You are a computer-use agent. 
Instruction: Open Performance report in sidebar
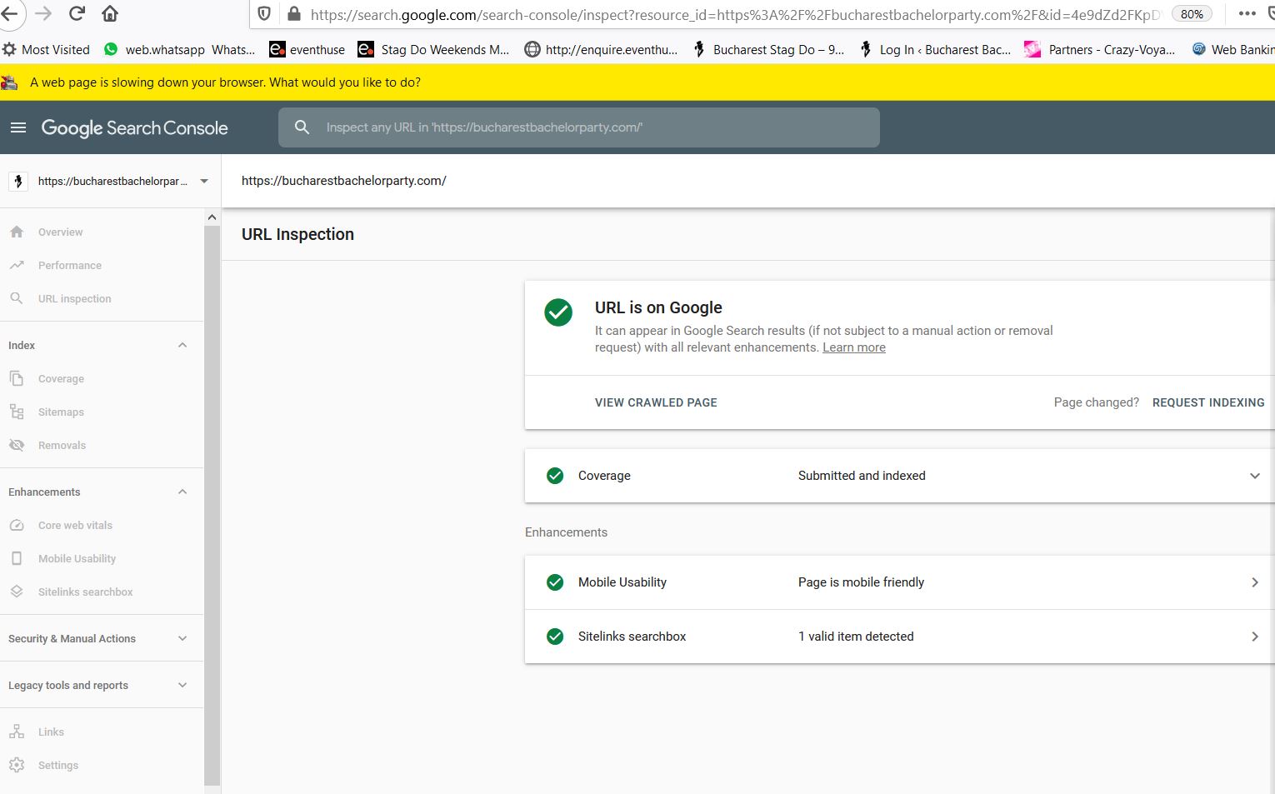click(x=70, y=266)
